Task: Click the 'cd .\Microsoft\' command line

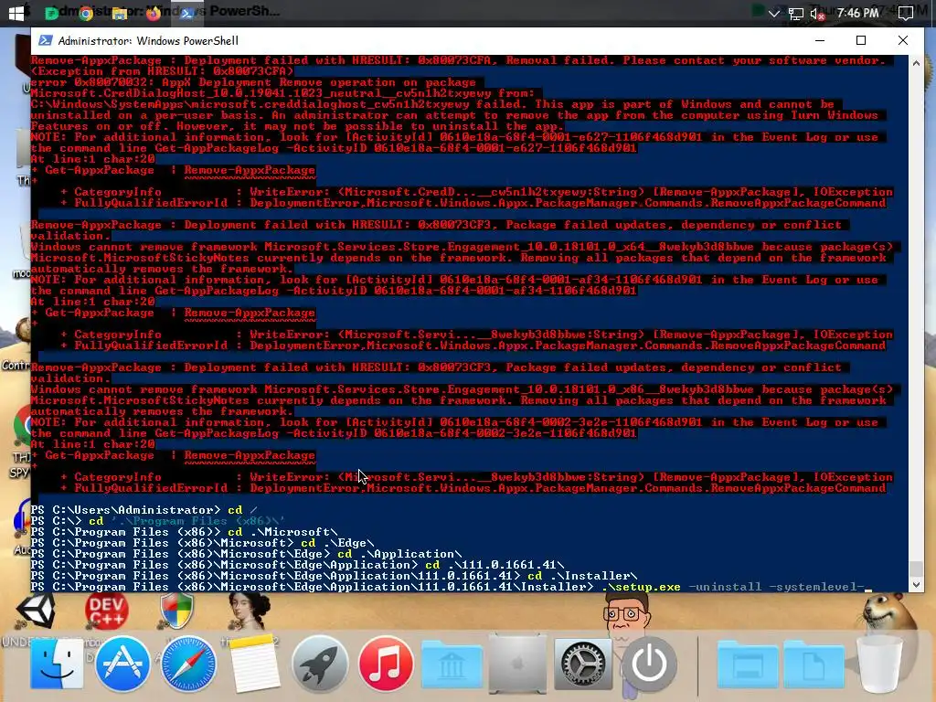Action: (282, 532)
